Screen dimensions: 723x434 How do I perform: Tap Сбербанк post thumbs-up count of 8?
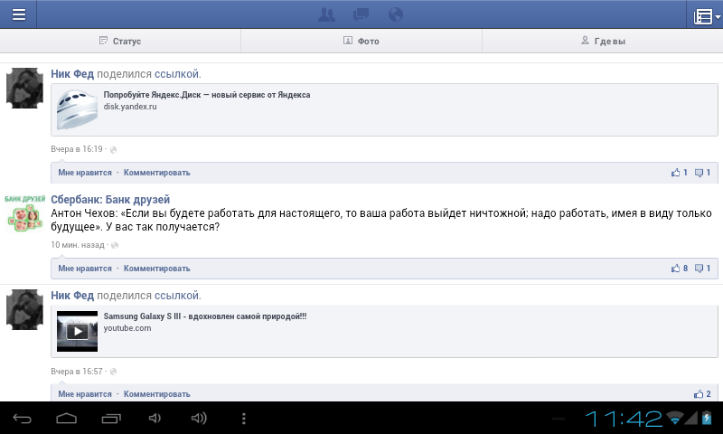(679, 269)
